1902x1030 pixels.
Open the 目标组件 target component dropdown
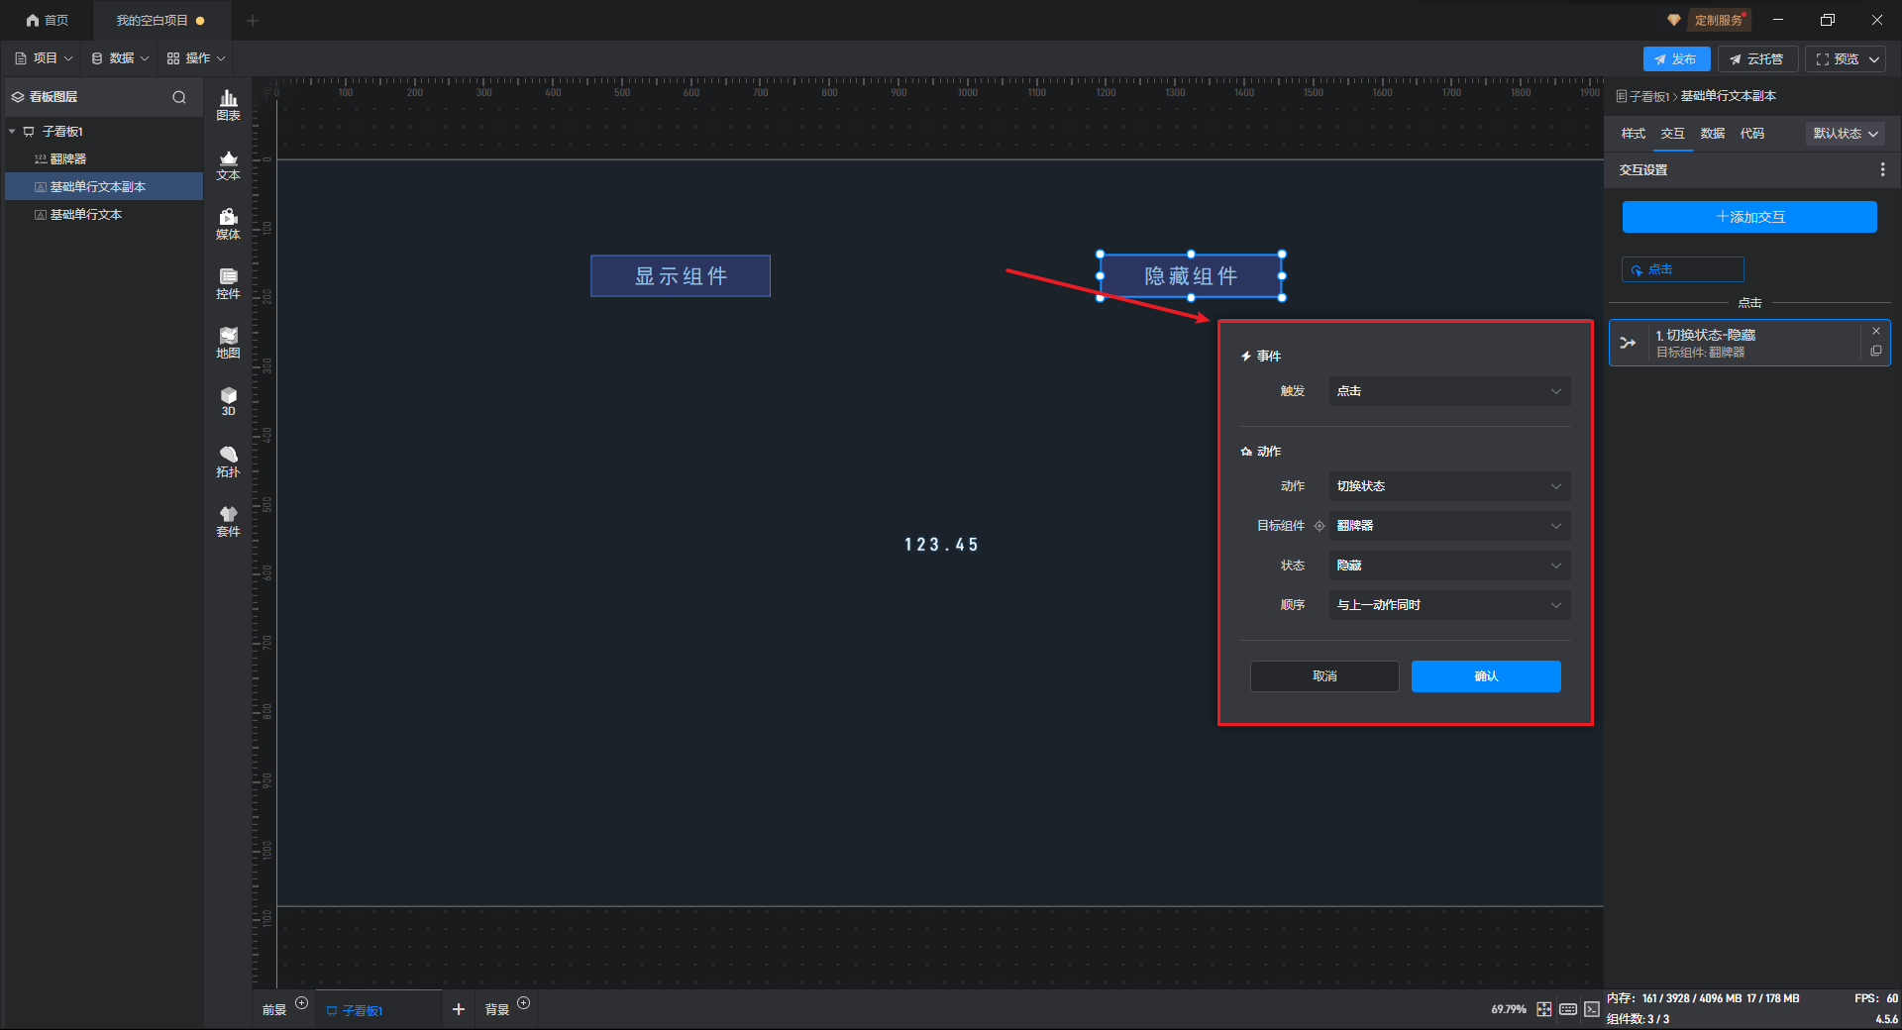pos(1448,526)
